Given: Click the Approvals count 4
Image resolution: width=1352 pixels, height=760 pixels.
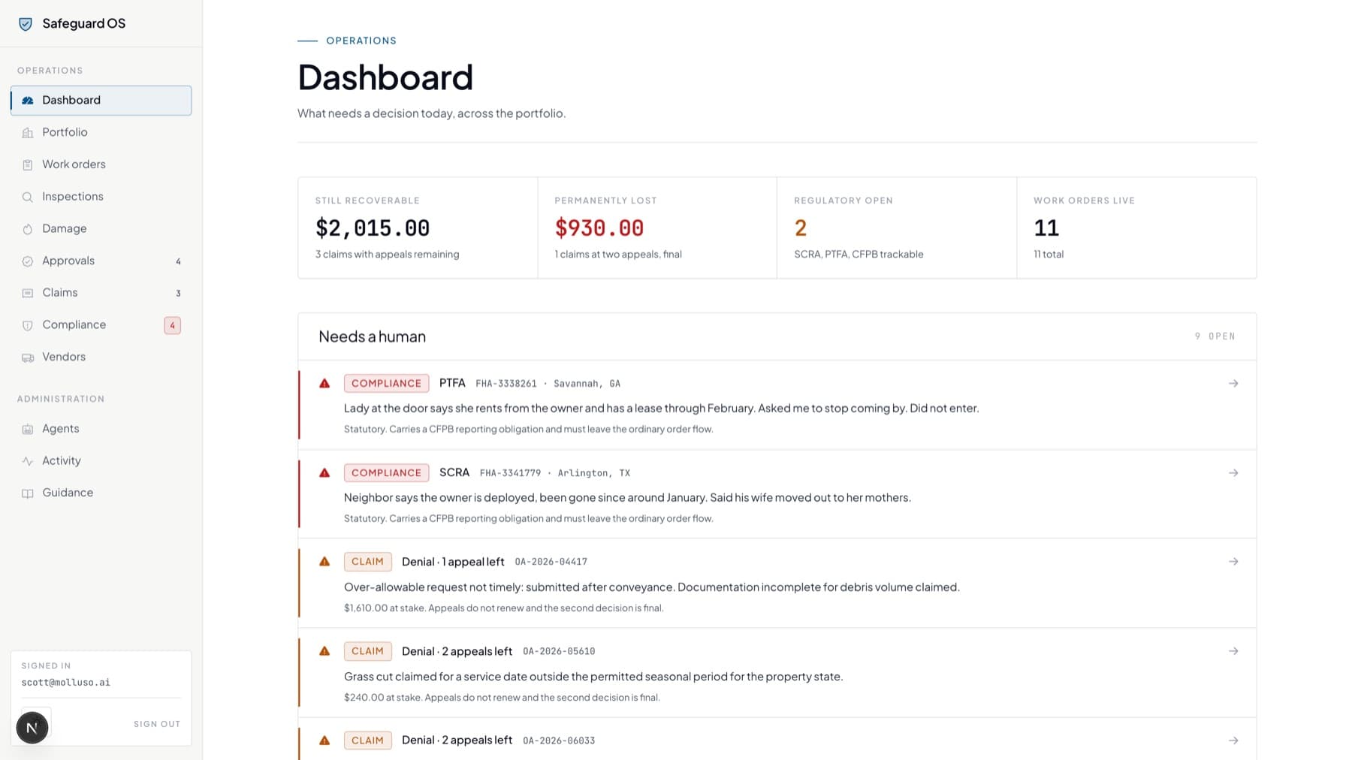Looking at the screenshot, I should point(178,261).
